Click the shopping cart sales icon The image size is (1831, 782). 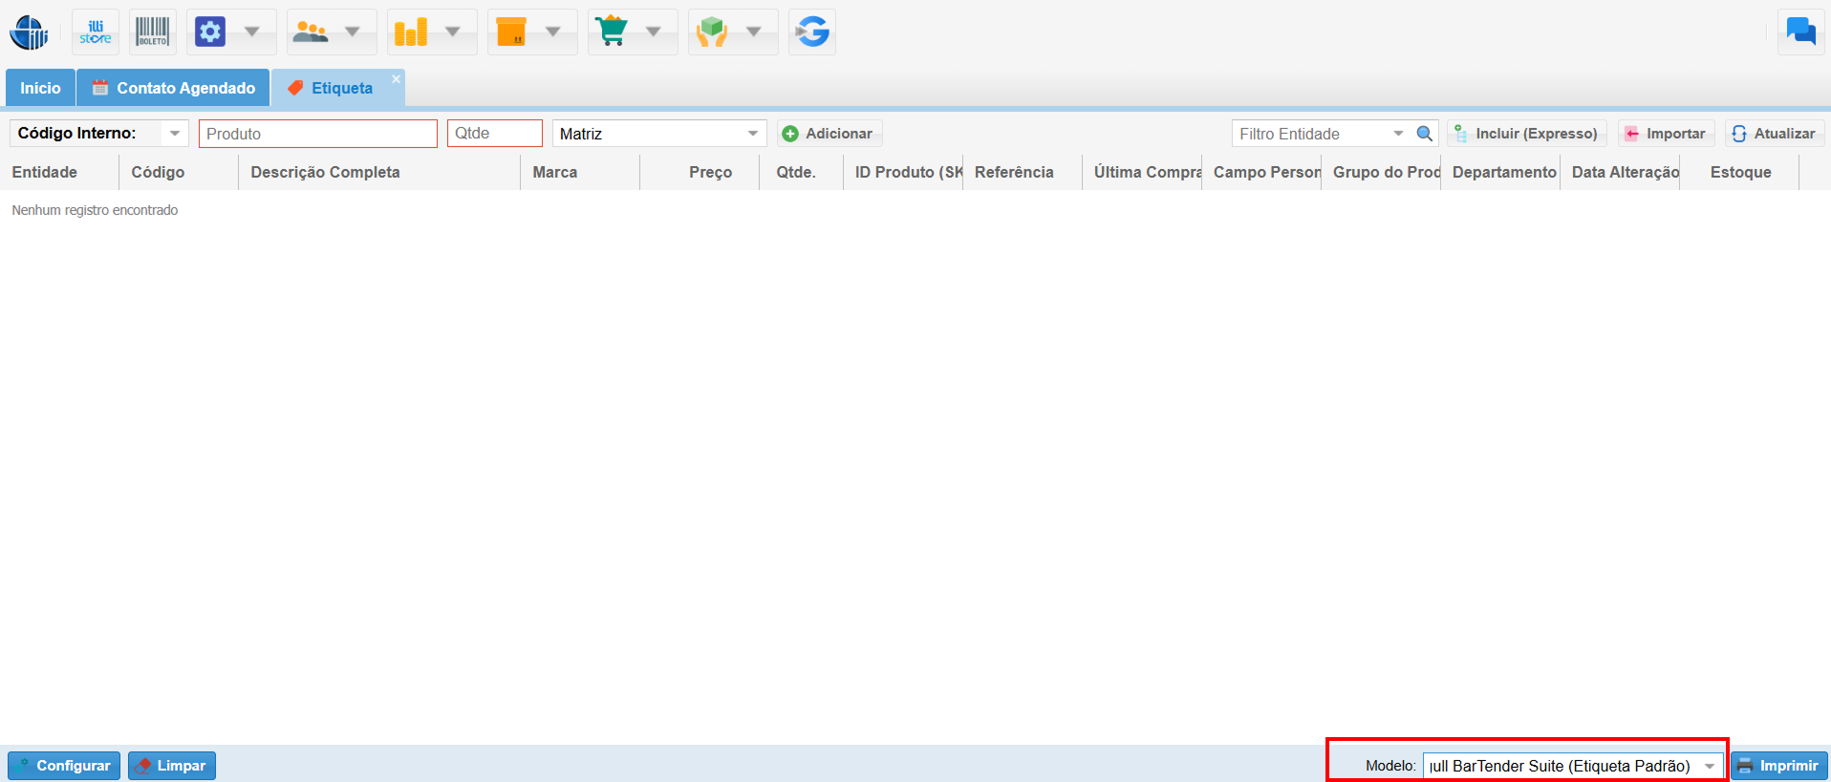tap(612, 32)
